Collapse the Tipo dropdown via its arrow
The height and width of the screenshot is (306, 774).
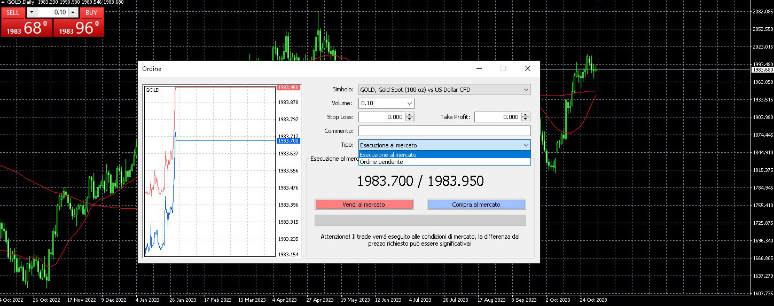point(526,145)
